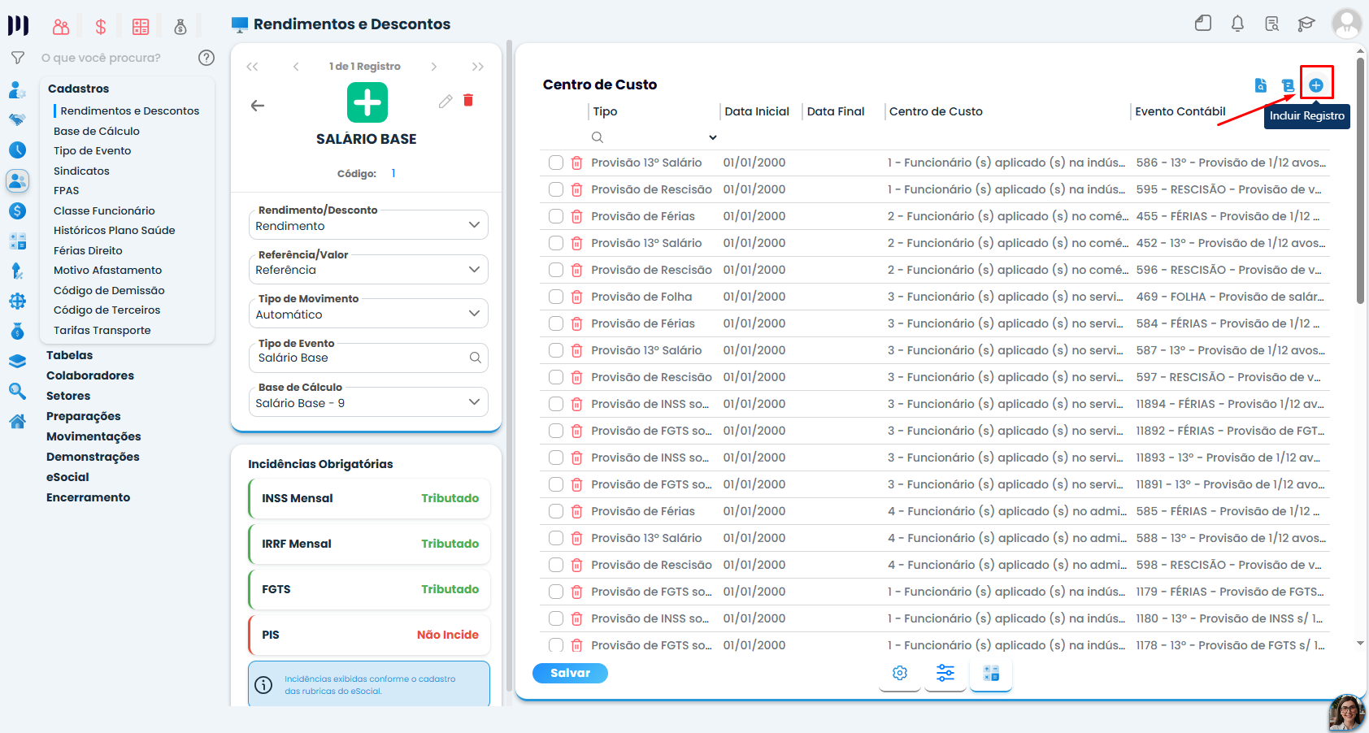Image resolution: width=1369 pixels, height=733 pixels.
Task: Expand the Colaboradores menu section
Action: 90,375
